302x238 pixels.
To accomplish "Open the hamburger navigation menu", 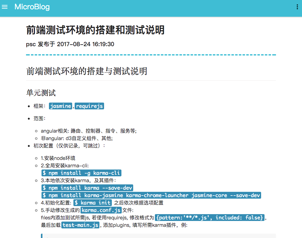I will click(5, 7).
